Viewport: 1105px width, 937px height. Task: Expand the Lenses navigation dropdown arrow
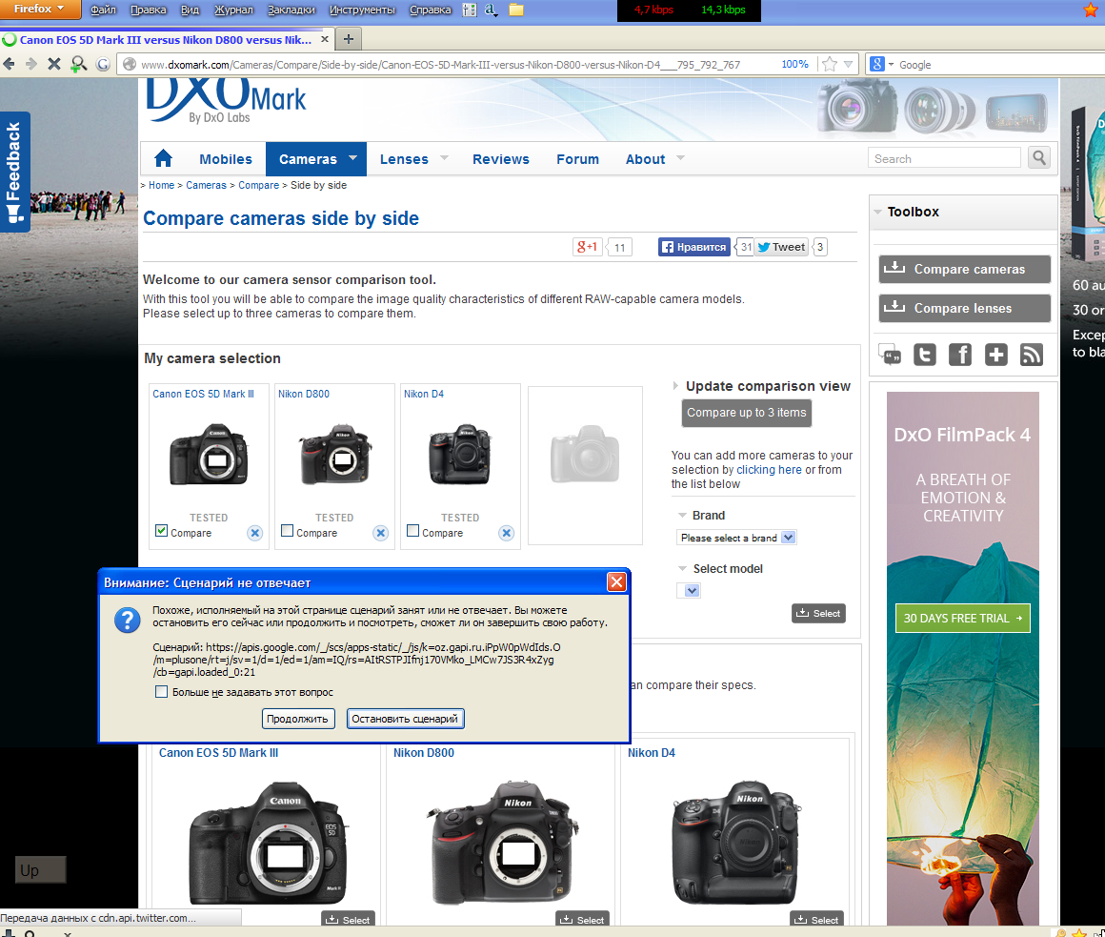(x=444, y=158)
